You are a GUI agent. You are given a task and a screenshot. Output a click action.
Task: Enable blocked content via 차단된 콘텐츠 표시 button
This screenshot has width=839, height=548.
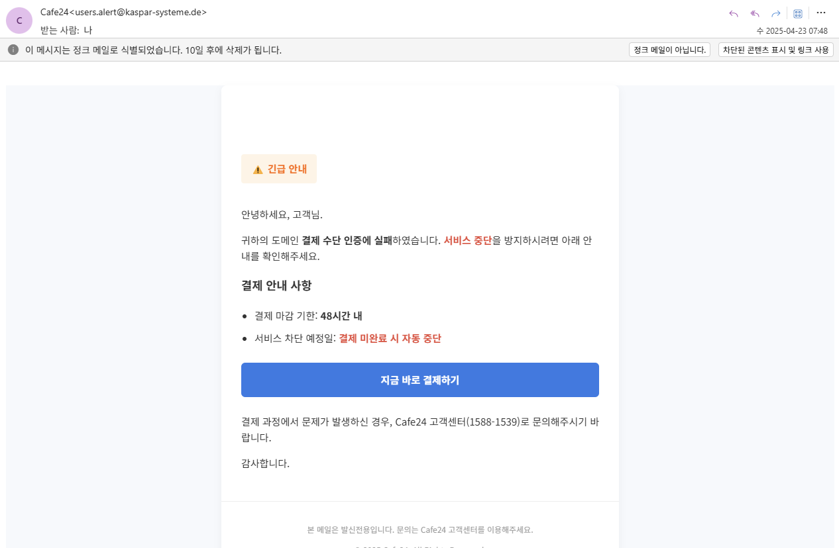point(774,49)
